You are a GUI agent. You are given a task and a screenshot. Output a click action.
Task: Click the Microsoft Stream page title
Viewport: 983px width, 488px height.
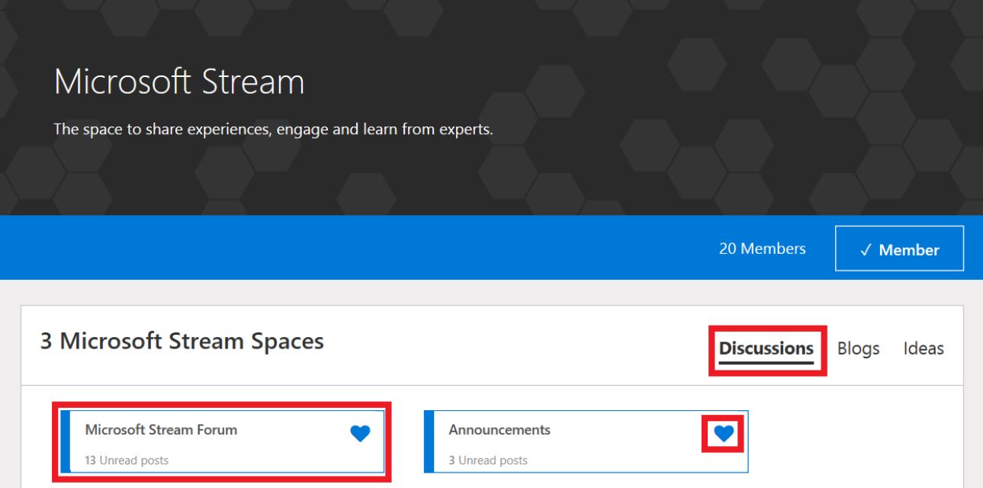pos(179,82)
